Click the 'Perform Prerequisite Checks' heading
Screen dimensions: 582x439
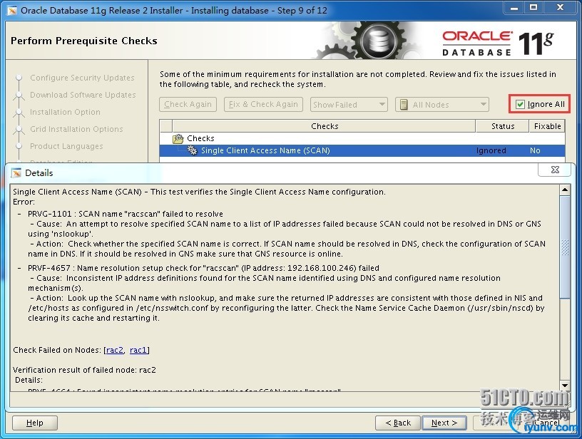tap(84, 41)
